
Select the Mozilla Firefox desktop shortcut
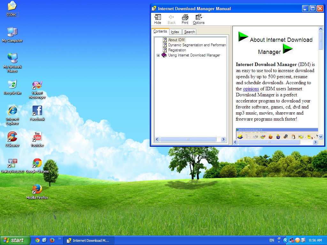pos(37,192)
